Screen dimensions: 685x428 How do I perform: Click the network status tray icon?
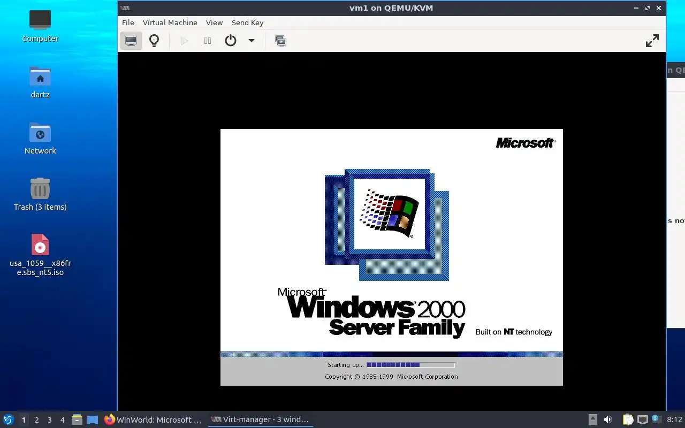pos(642,420)
